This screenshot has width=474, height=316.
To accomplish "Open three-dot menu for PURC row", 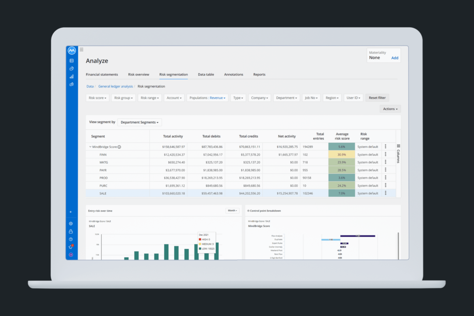I will point(385,186).
